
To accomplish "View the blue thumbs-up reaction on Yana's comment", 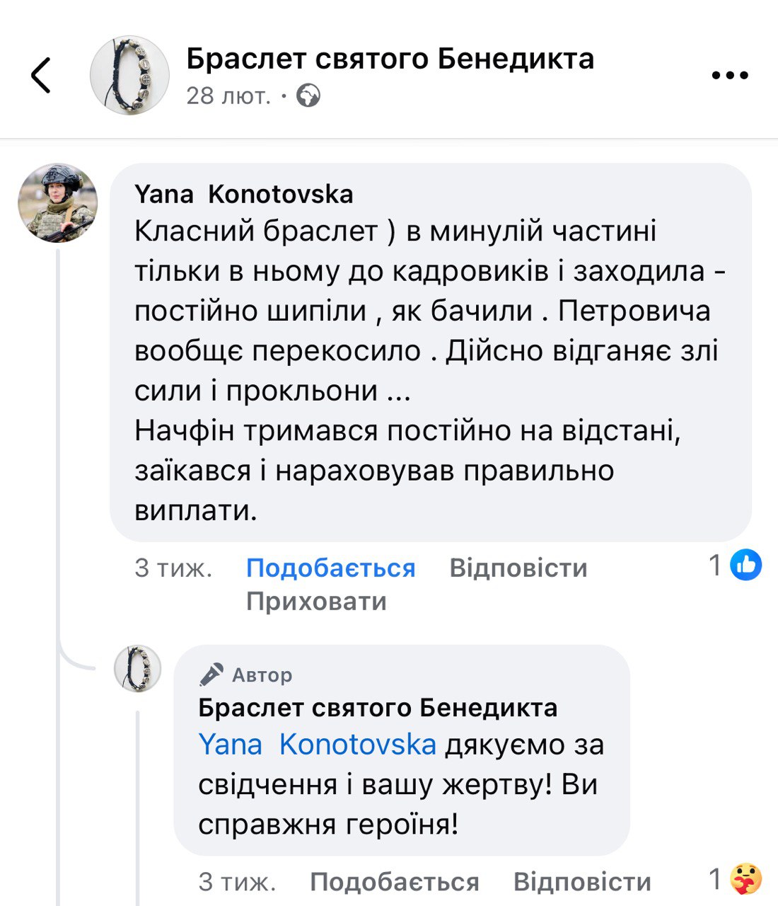I will point(745,565).
